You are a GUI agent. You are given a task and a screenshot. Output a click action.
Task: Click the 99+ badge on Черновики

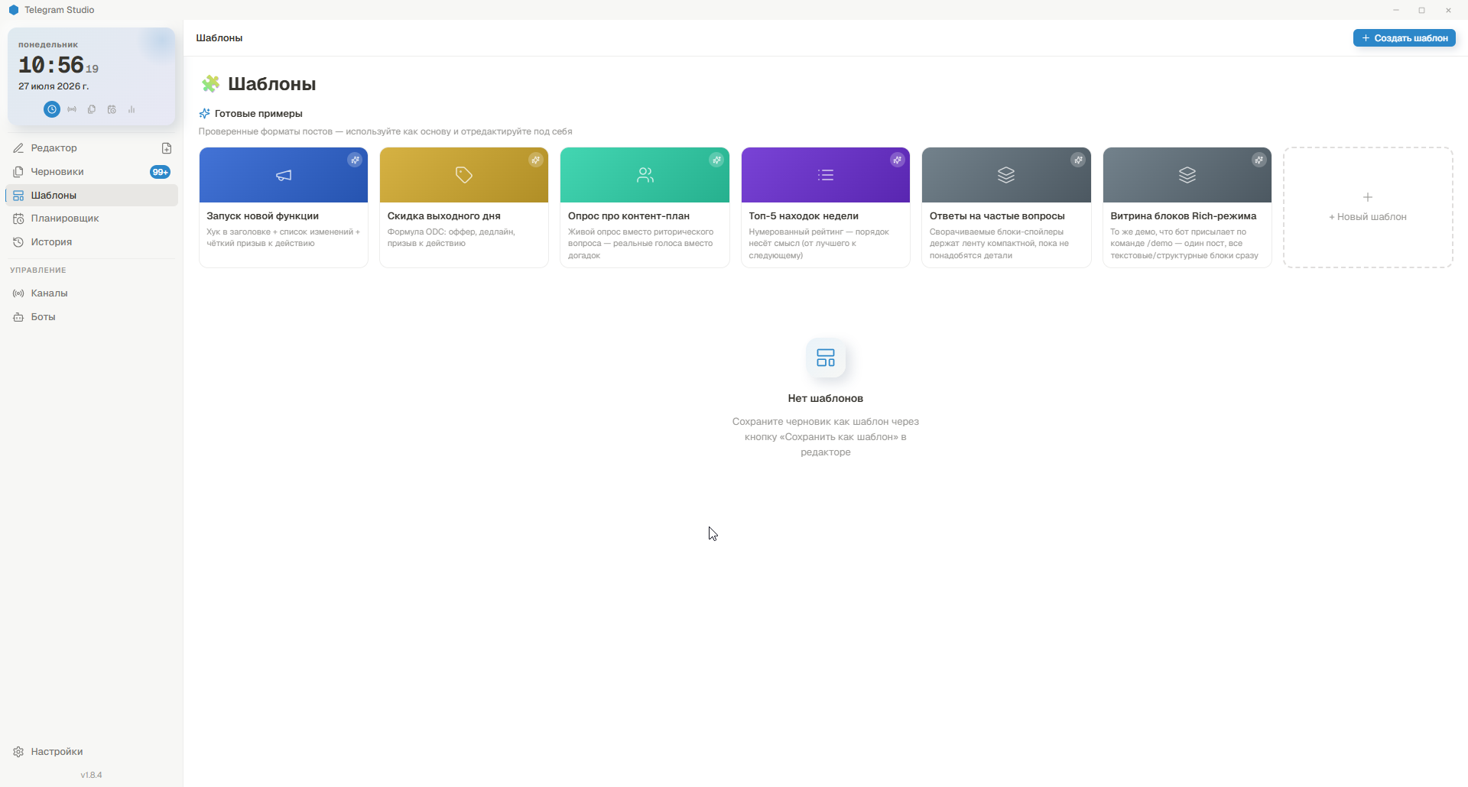(160, 172)
